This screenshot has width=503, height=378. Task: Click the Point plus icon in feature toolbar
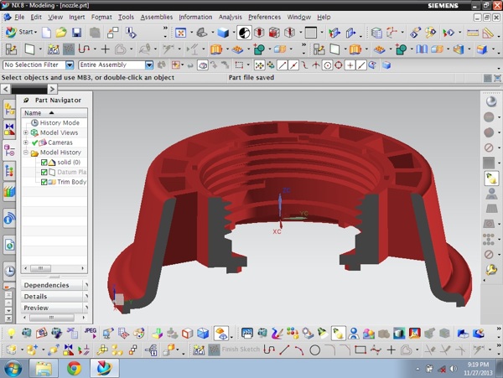coord(106,49)
